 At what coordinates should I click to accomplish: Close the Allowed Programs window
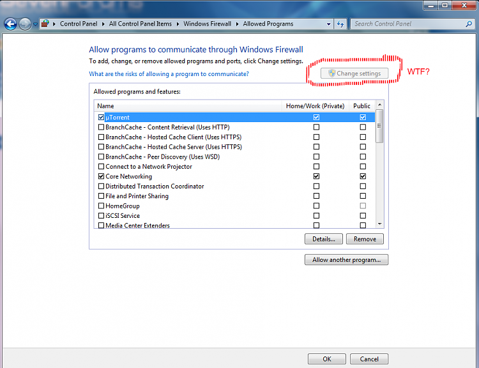[x=464, y=5]
